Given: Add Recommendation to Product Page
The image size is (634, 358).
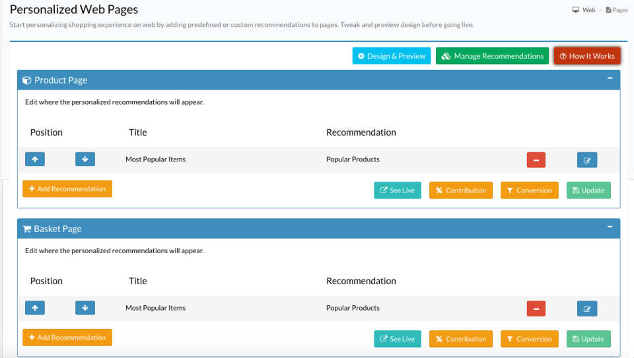Looking at the screenshot, I should 67,189.
